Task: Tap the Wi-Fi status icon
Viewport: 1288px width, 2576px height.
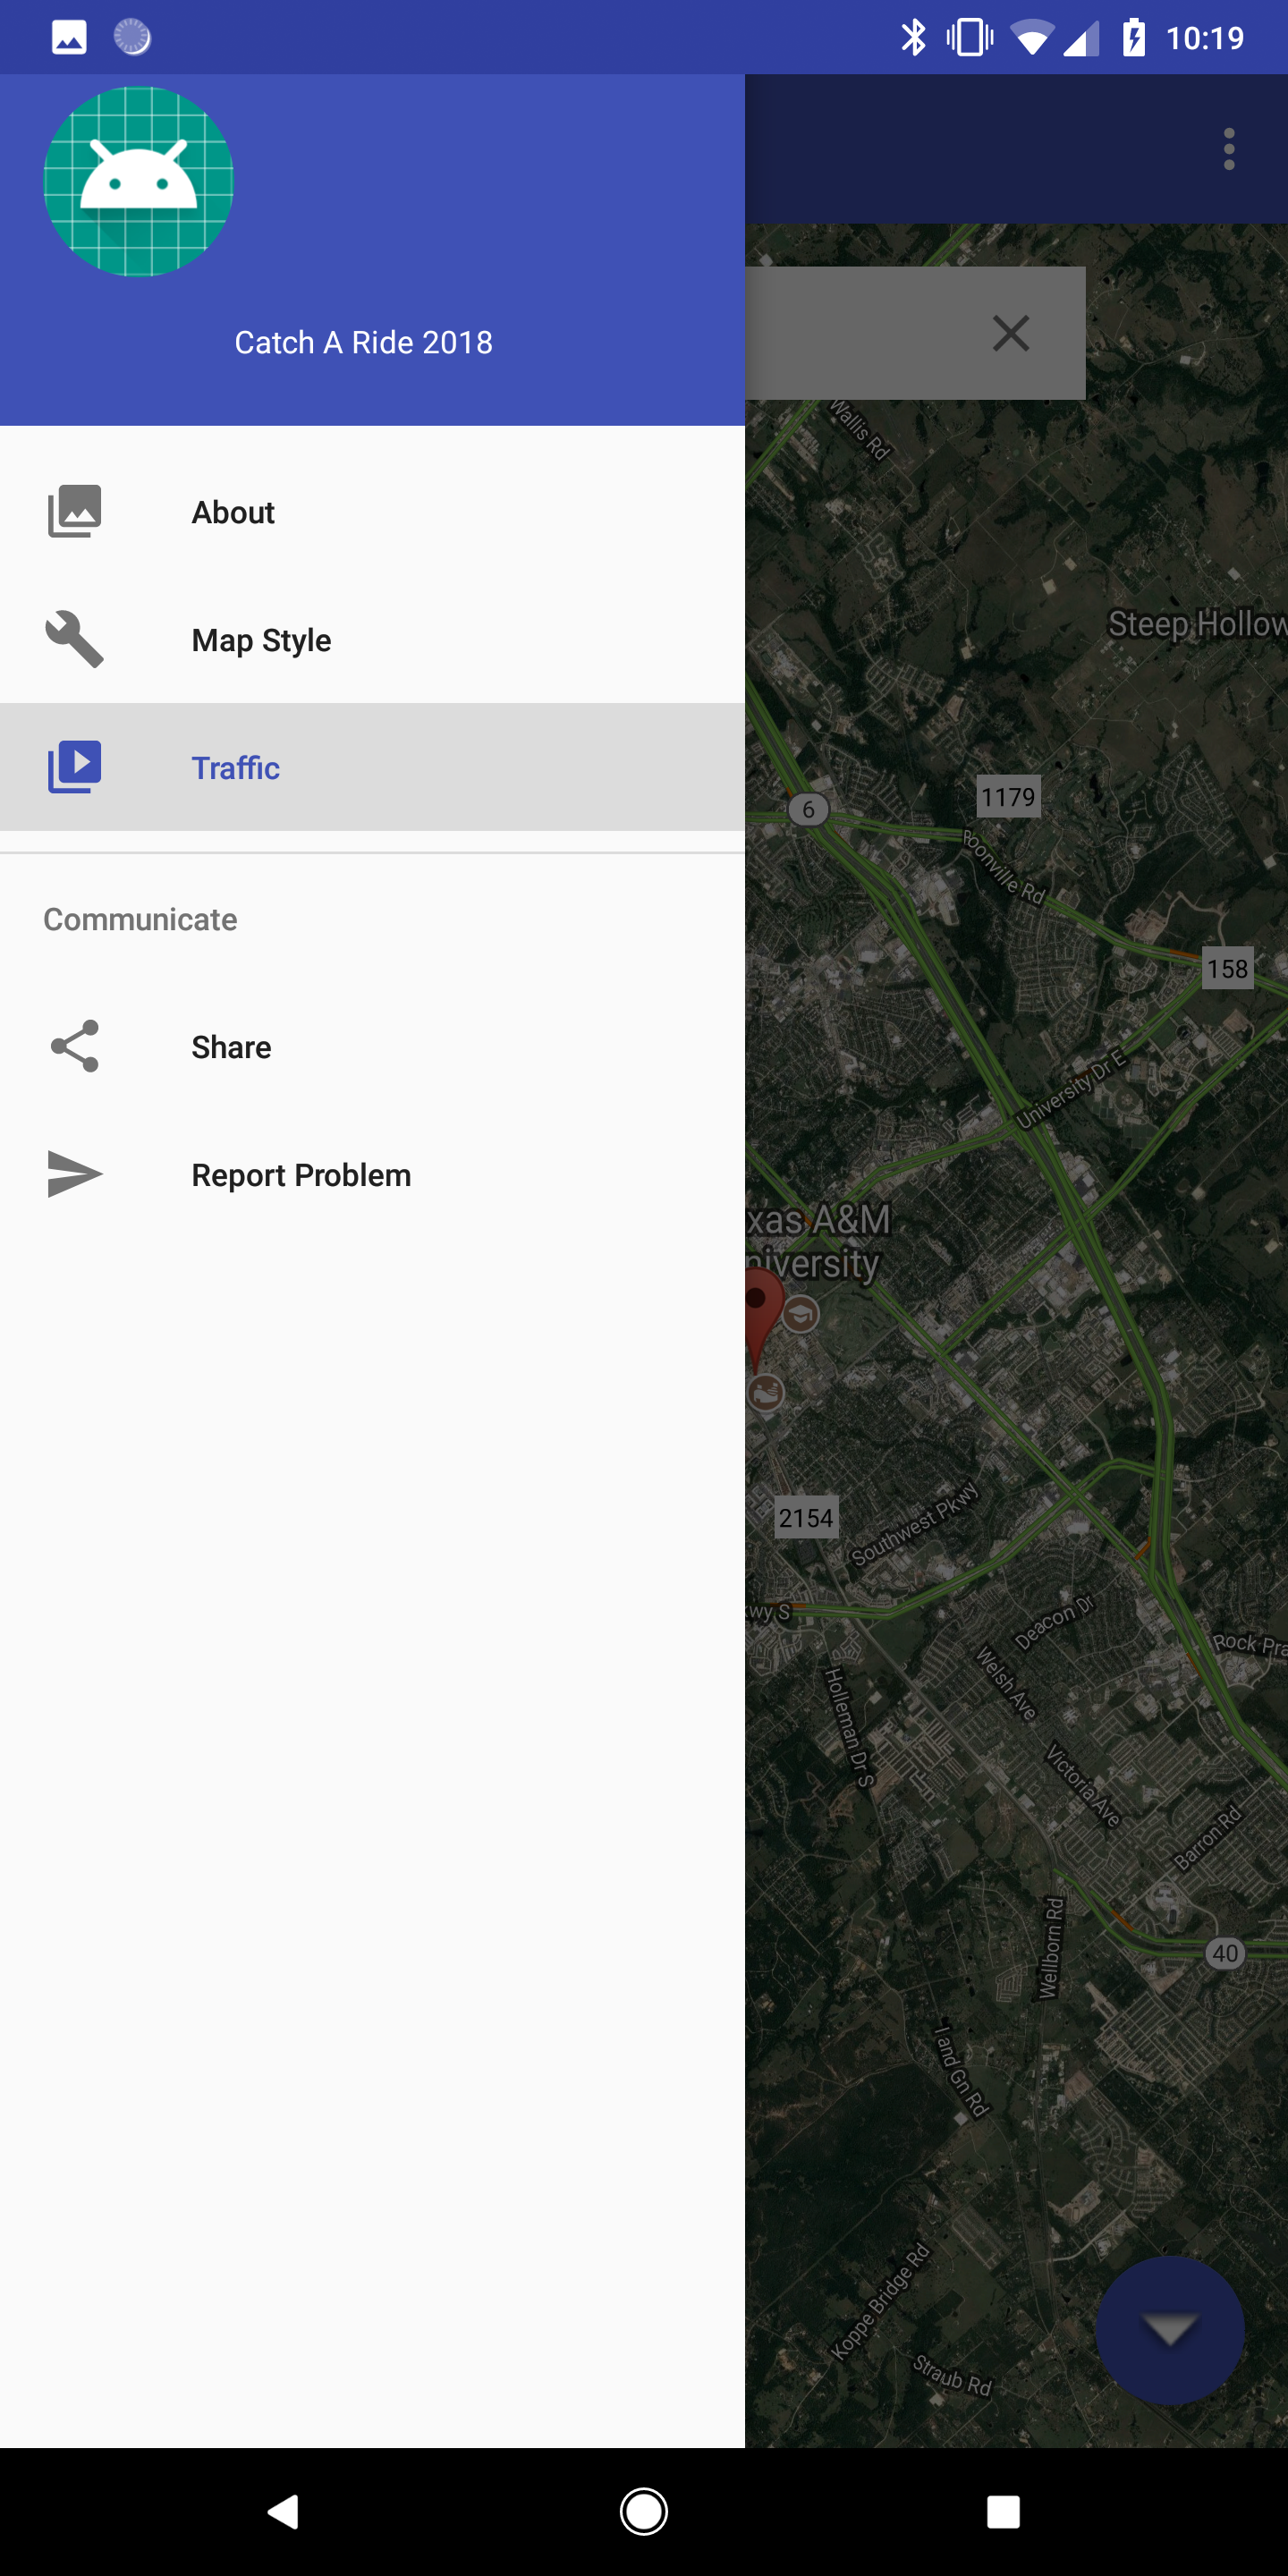Action: pos(1031,38)
